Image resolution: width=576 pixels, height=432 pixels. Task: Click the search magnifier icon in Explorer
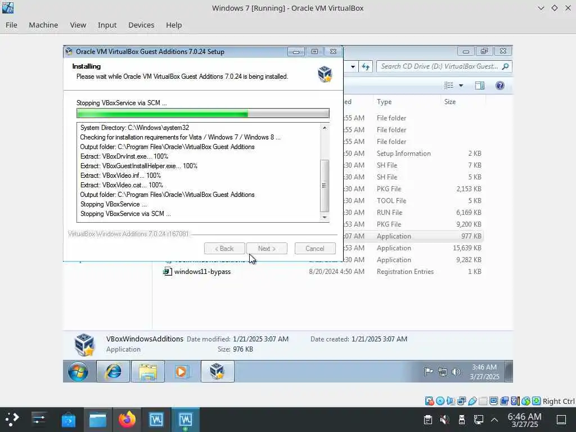(506, 66)
